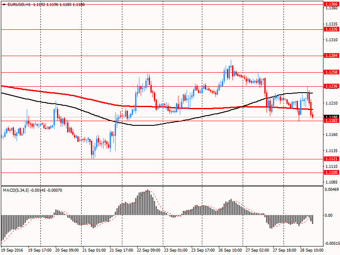
Task: Click the 21 Sep 17:00 time label
Action: 122,250
